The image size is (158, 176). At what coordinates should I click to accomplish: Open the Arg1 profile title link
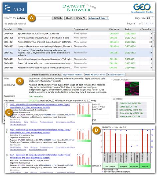40,131
